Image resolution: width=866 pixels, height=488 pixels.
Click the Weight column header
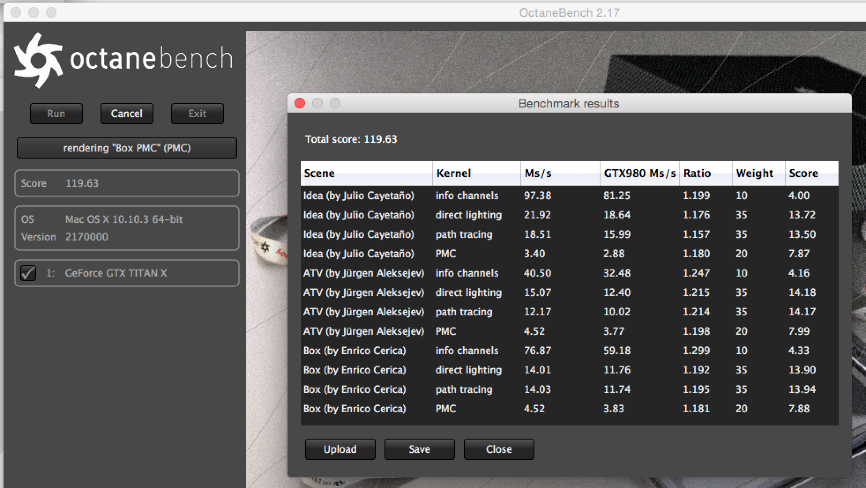tap(759, 173)
